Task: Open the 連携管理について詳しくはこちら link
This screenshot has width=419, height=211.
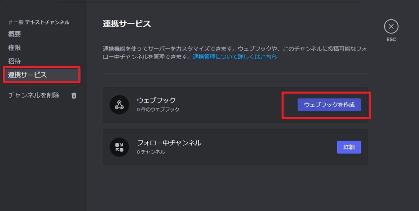Action: [235, 57]
